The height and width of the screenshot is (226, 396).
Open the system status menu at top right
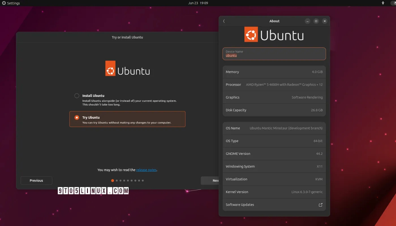393,3
